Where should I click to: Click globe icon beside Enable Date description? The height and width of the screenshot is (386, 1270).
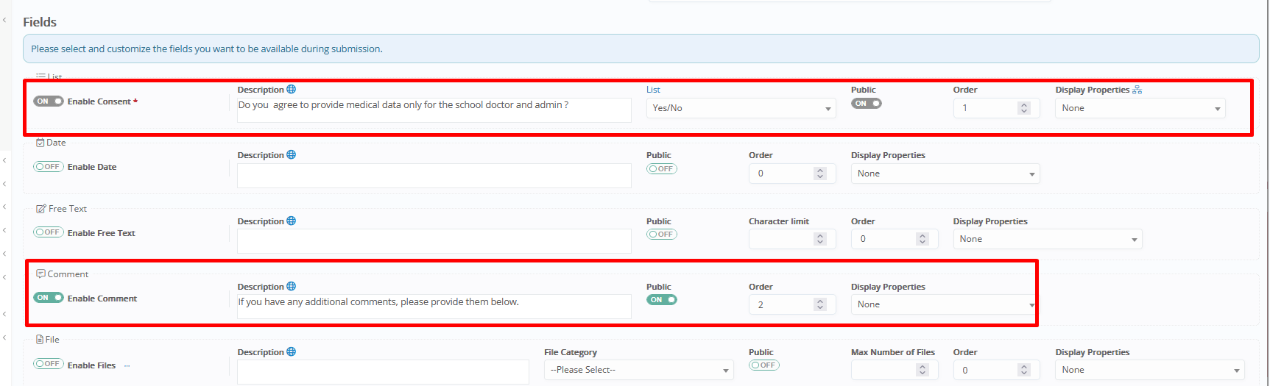[x=292, y=155]
